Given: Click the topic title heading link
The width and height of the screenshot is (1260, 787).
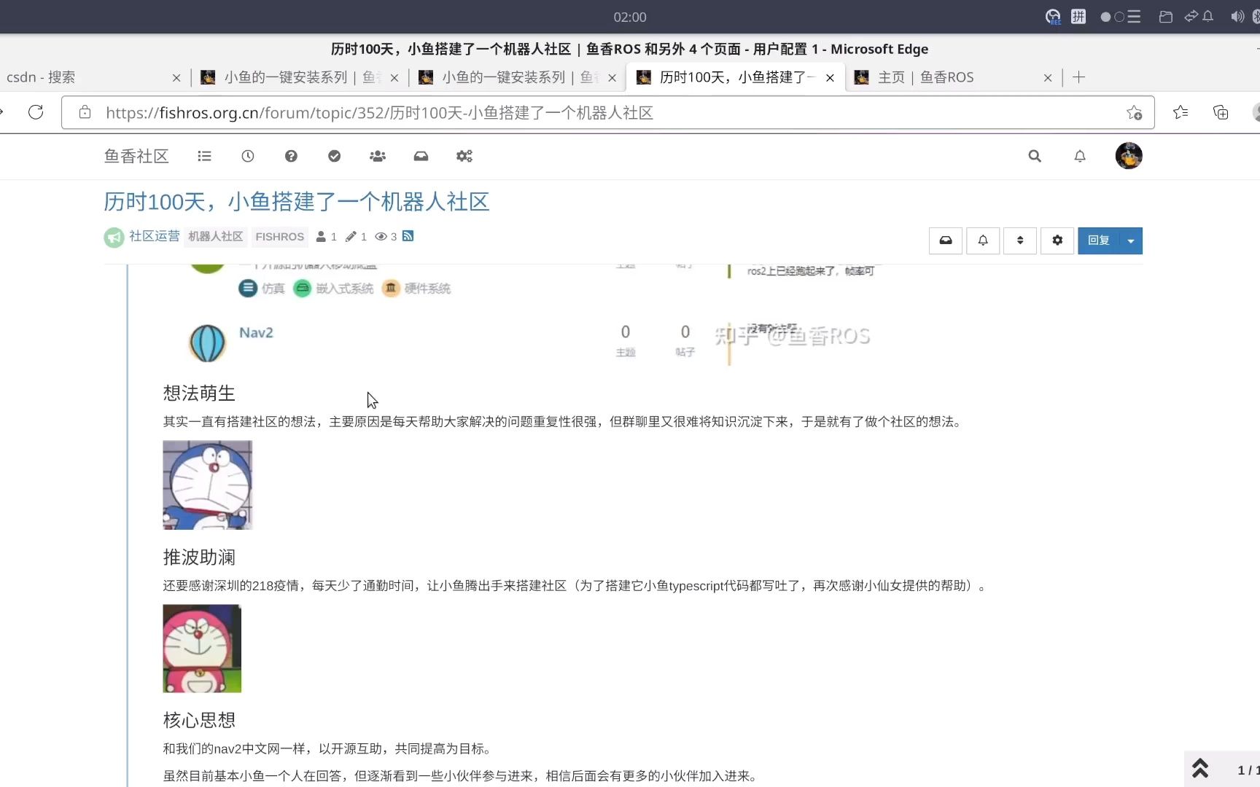Looking at the screenshot, I should tap(296, 202).
